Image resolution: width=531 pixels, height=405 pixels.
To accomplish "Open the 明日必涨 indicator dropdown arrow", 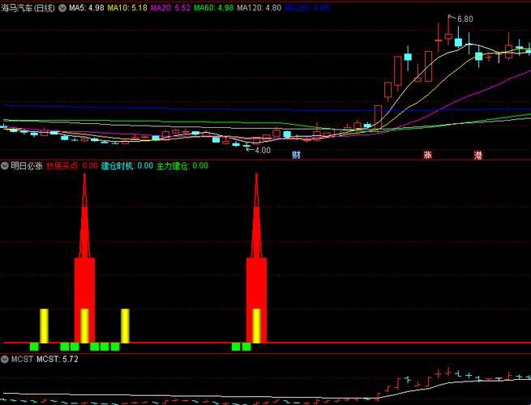I will point(5,165).
